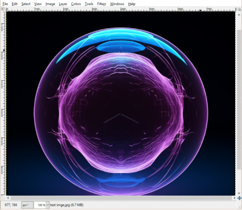
Task: Open the Windows menu
Action: click(117, 4)
